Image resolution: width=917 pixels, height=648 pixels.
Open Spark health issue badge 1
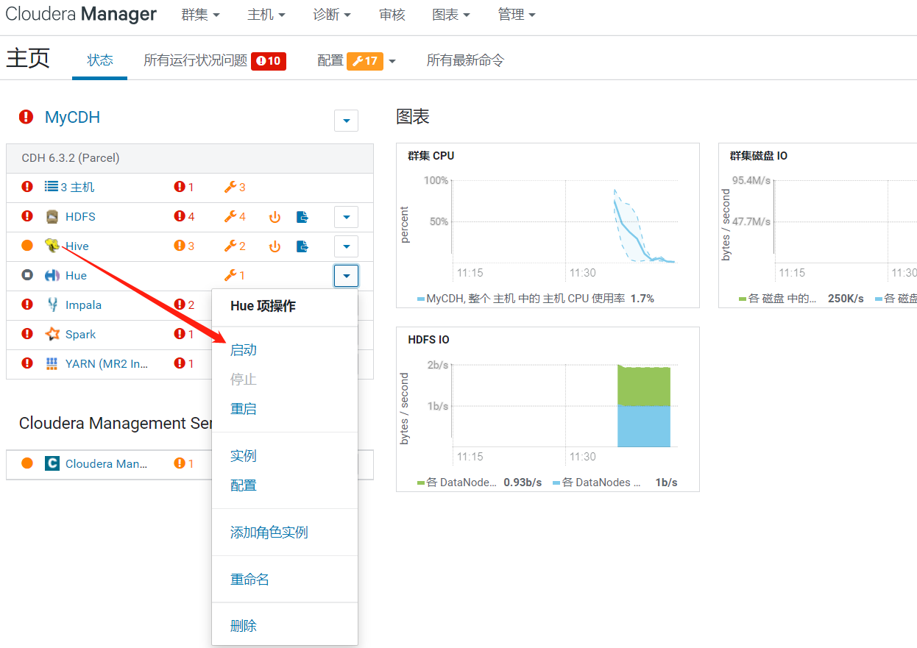[x=184, y=334]
